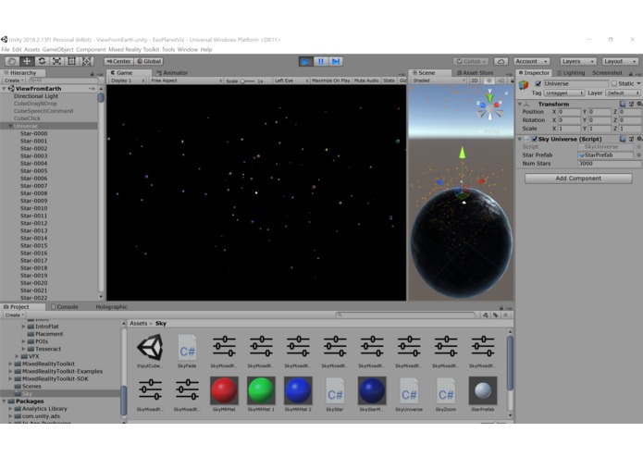
Task: Collapse the ViewFromEarth scene node
Action: (4, 89)
